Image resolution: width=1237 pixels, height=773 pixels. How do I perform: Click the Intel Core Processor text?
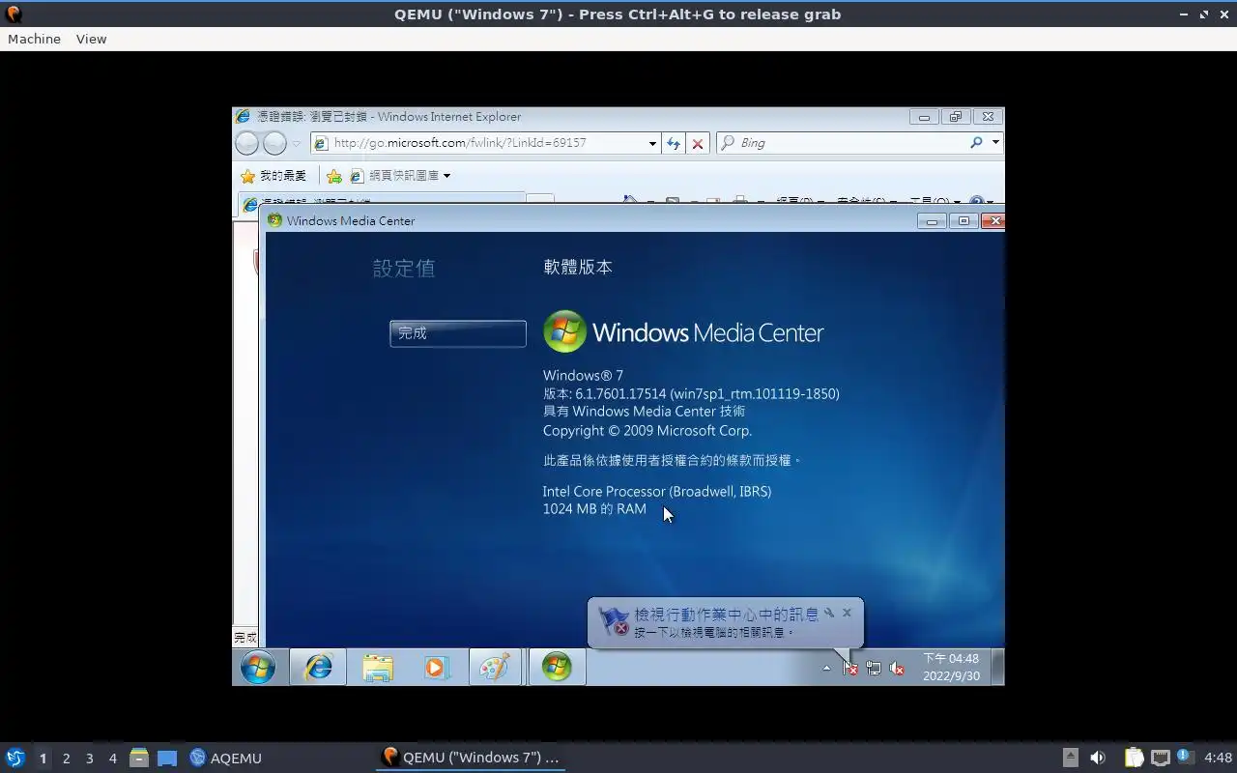click(x=657, y=492)
